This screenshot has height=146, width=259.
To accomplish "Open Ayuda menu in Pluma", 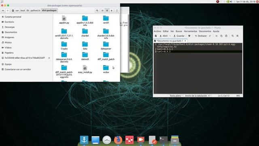I will pos(216,31).
